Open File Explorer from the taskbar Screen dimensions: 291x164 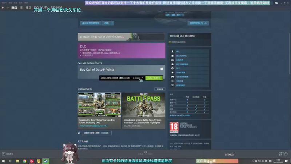coord(17,161)
